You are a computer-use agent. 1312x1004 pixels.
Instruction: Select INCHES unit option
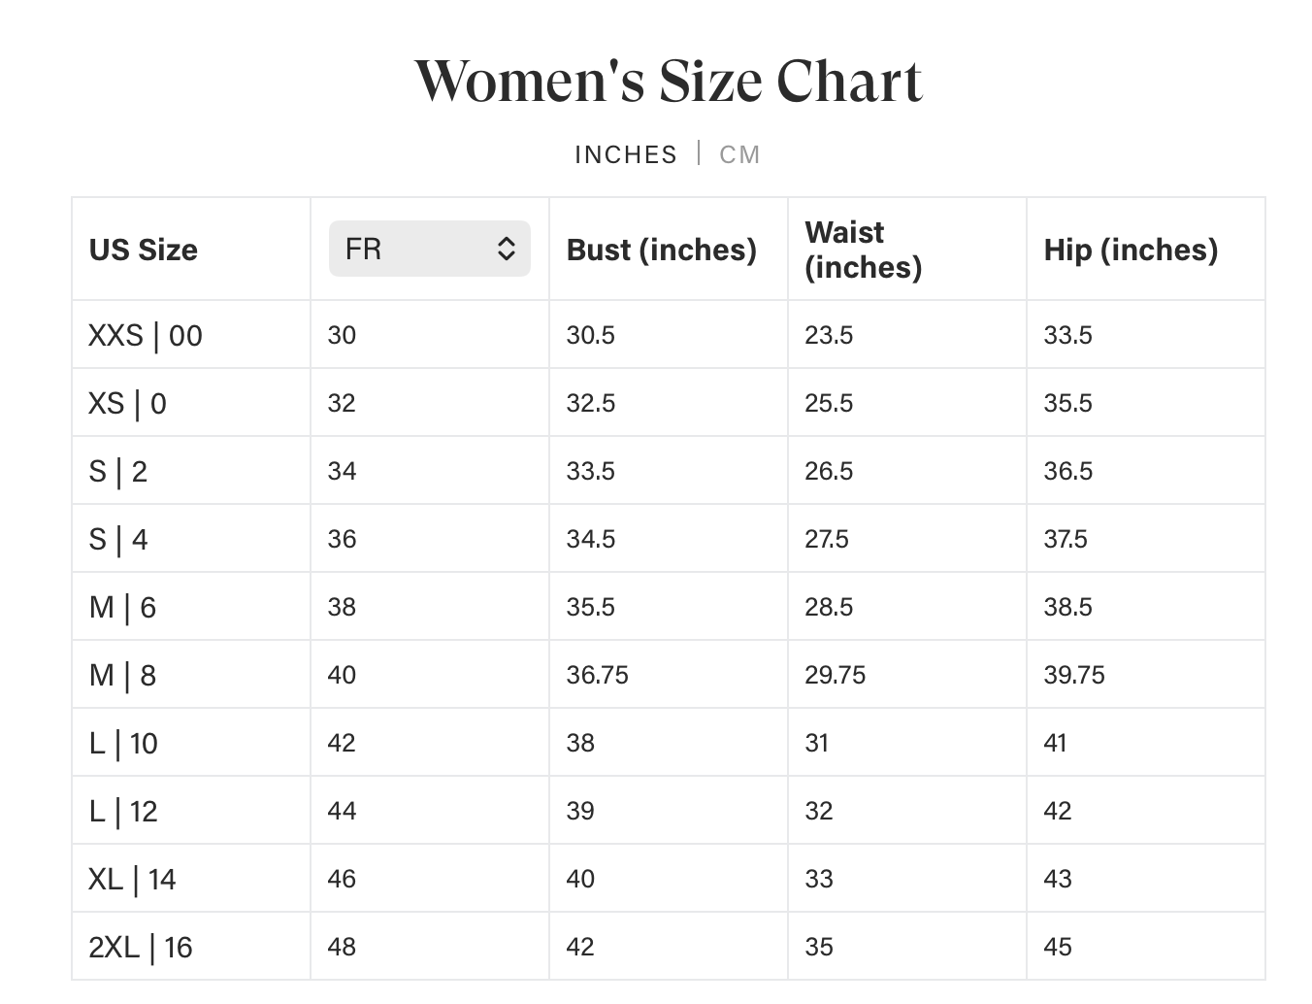tap(626, 154)
